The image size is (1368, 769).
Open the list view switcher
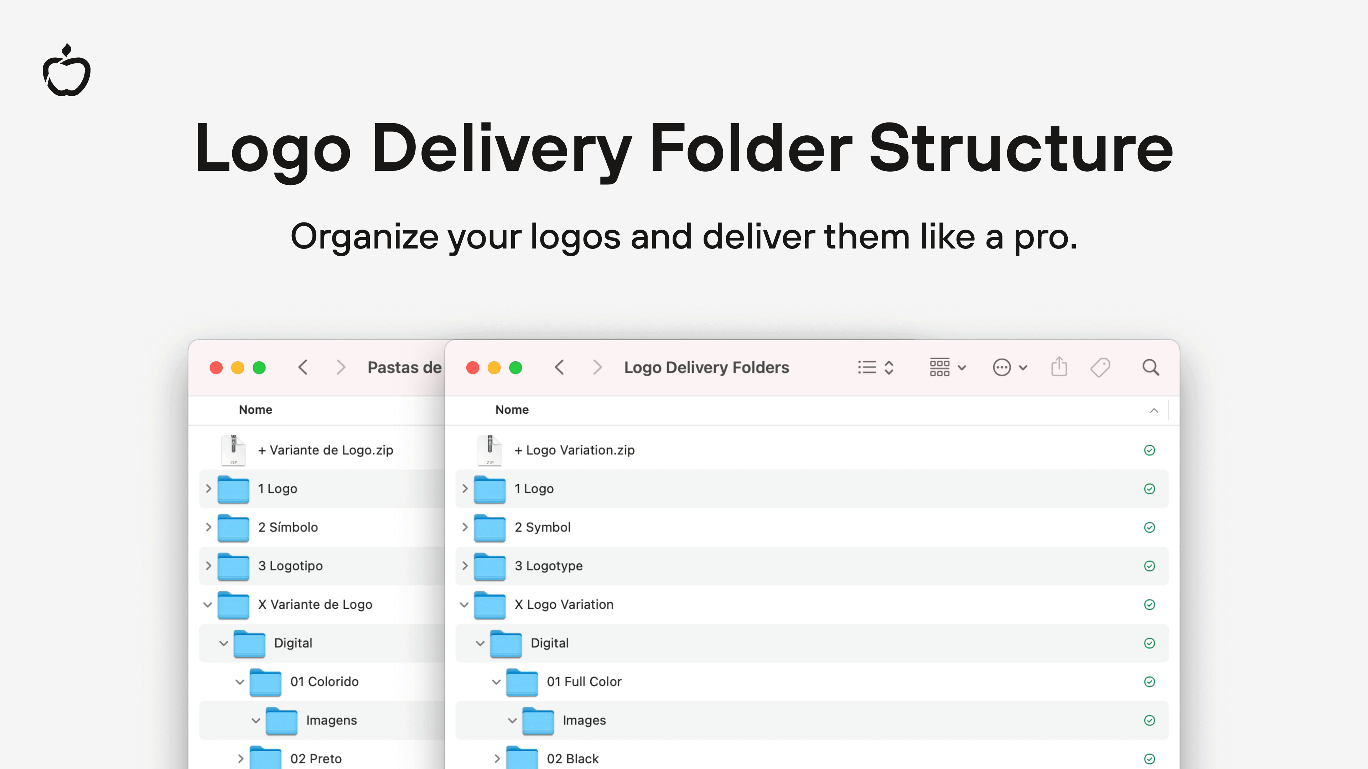tap(876, 367)
